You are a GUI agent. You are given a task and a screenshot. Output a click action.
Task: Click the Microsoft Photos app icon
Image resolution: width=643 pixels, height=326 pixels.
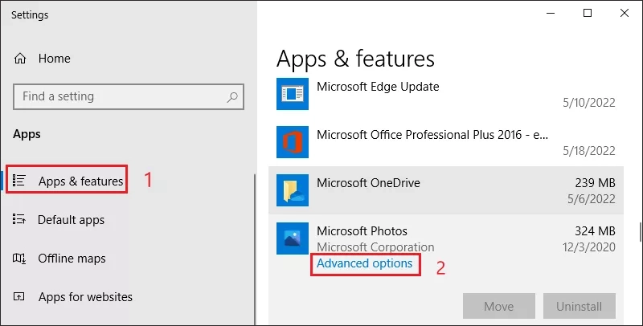tap(293, 238)
